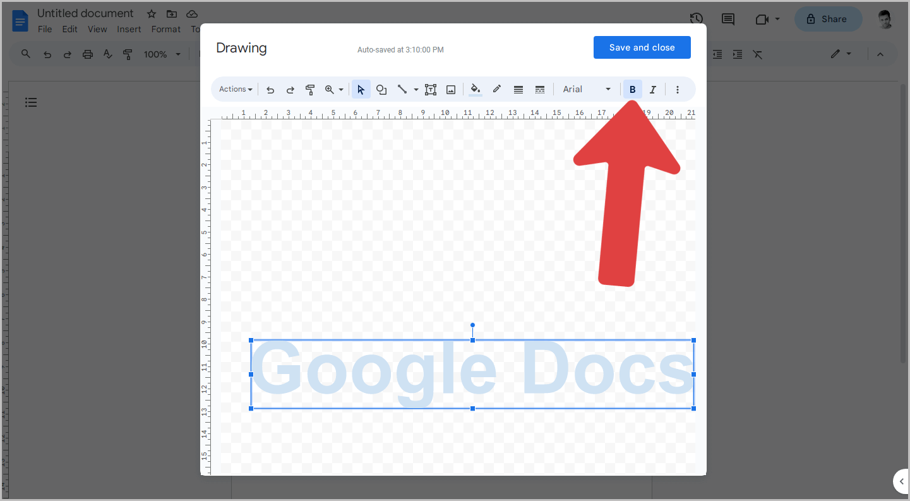This screenshot has width=910, height=501.
Task: Open the 100% zoom dropdown
Action: [162, 54]
